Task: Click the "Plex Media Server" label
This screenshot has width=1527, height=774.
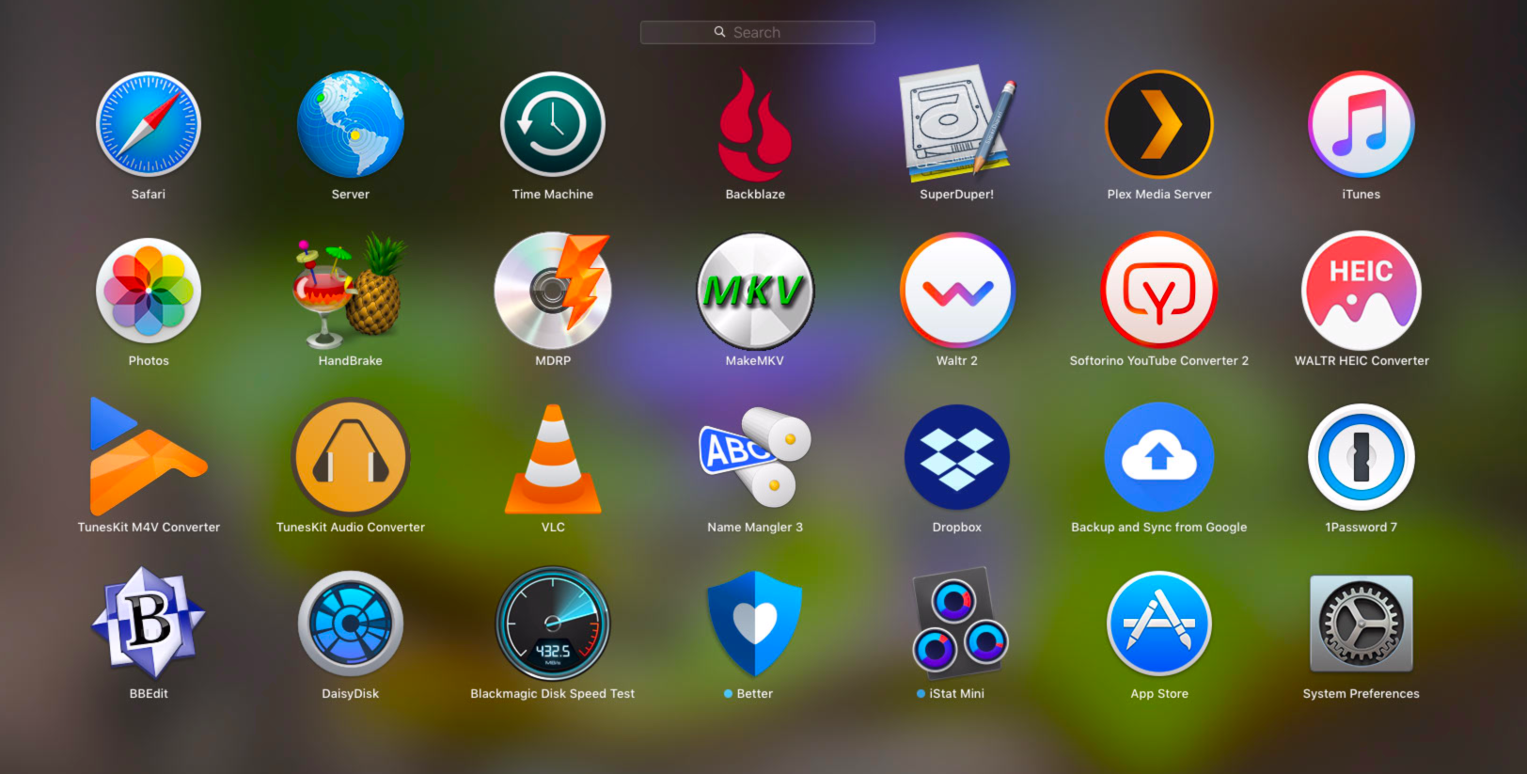Action: click(x=1159, y=195)
